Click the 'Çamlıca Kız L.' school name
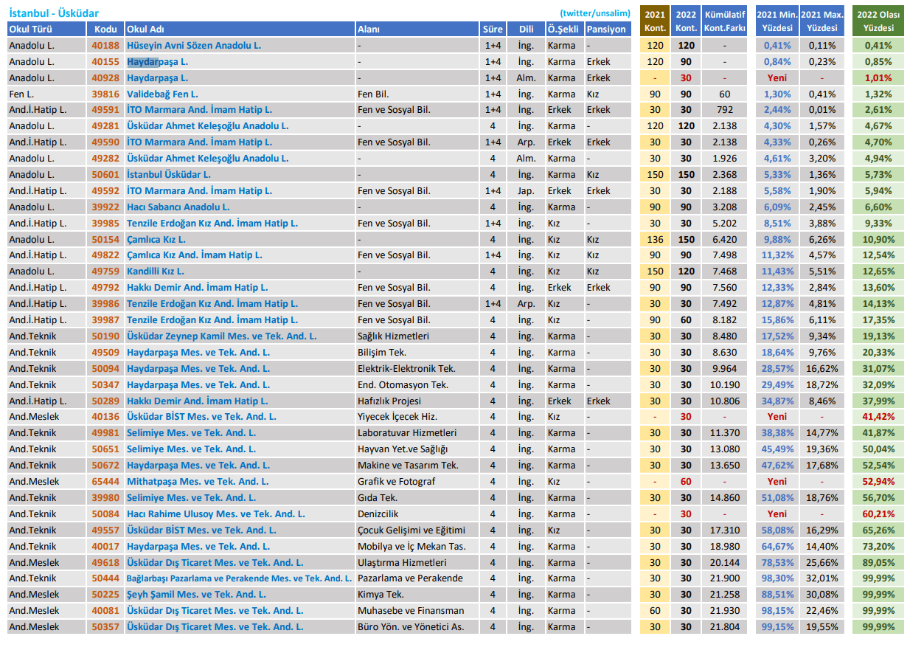The width and height of the screenshot is (910, 650). pyautogui.click(x=156, y=240)
